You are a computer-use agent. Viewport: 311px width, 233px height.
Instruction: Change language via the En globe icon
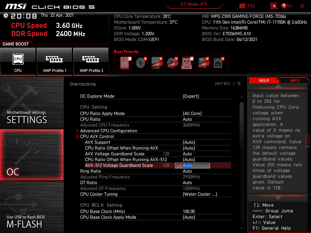click(x=287, y=6)
